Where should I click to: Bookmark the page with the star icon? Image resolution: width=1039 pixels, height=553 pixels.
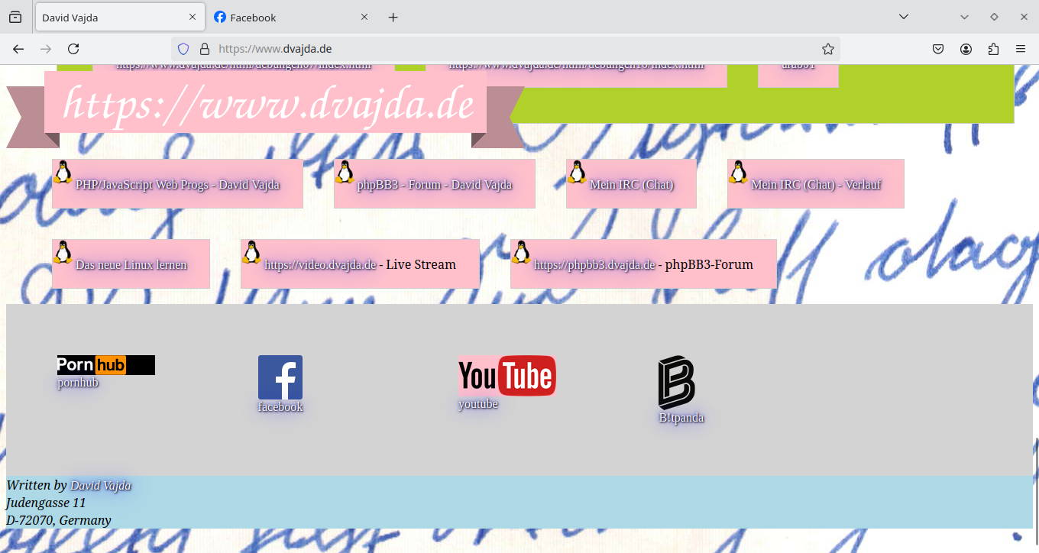(828, 47)
